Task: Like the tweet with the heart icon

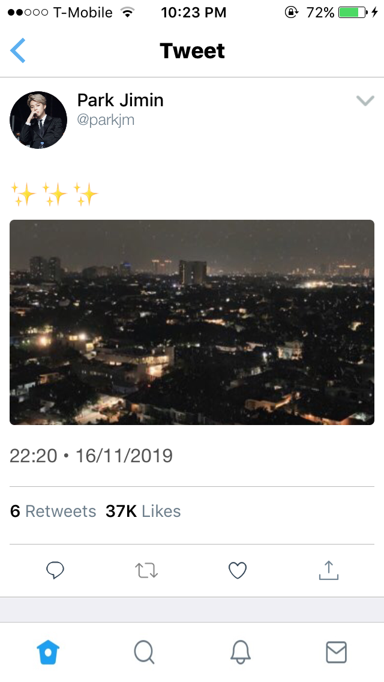Action: pos(238,570)
